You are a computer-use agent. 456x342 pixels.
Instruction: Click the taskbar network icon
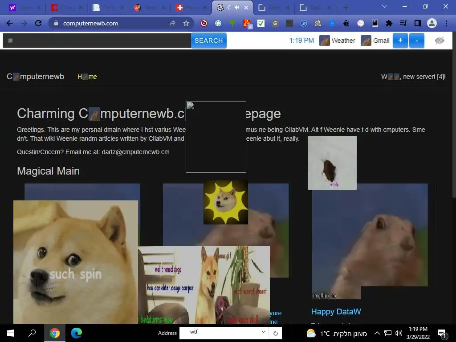pos(388,333)
